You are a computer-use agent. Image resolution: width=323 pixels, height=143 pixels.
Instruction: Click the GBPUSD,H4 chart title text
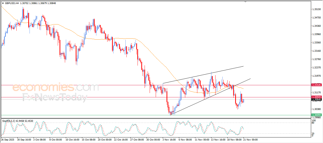[12, 3]
